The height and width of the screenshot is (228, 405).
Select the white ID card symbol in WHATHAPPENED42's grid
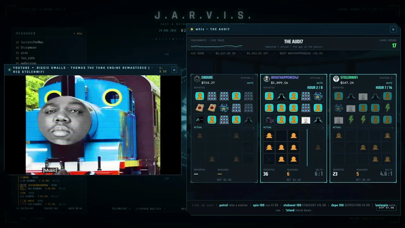306,120
